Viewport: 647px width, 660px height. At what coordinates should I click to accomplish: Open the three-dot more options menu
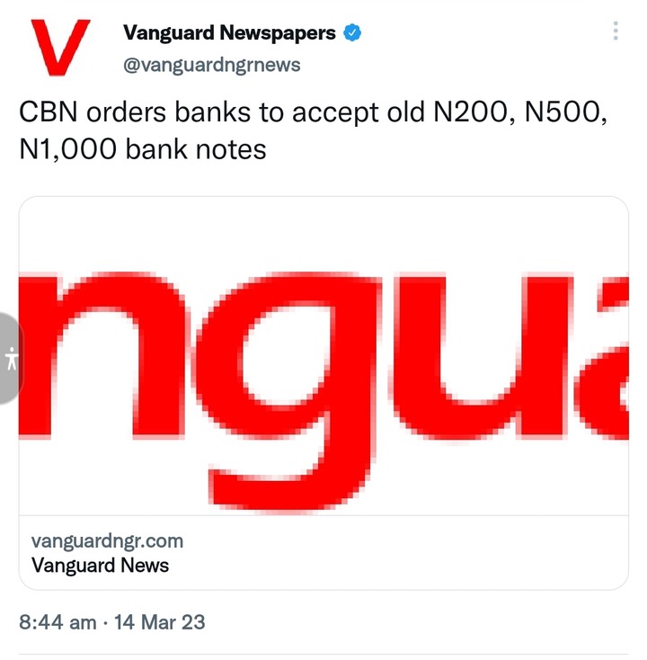coord(616,31)
